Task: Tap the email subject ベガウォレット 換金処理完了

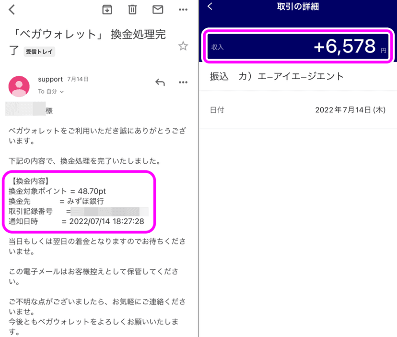Action: point(87,42)
